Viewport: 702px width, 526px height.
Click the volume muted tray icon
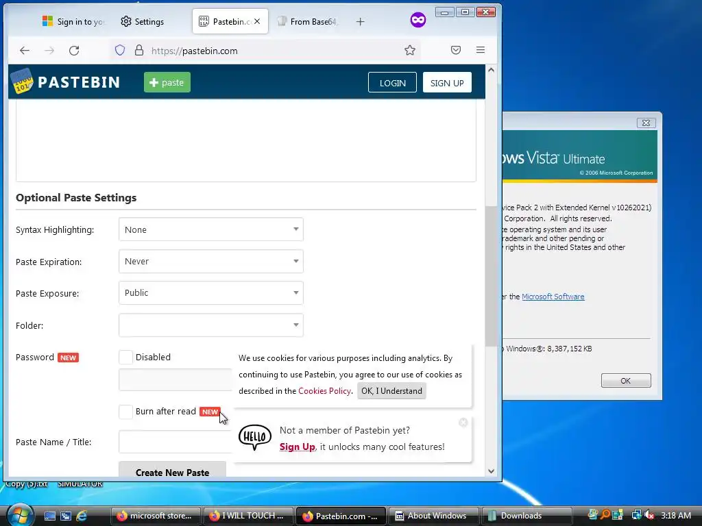coord(649,515)
